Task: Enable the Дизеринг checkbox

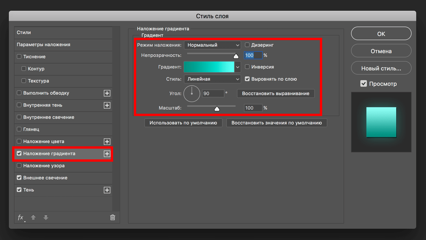Action: 247,45
